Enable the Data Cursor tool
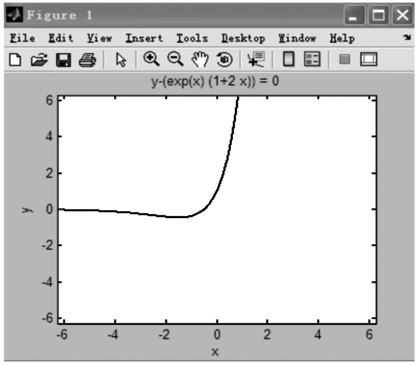Image resolution: width=416 pixels, height=366 pixels. click(x=256, y=59)
